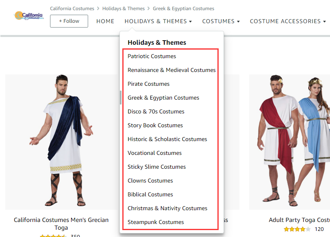Expand the COSTUME ACCESSORIES dropdown

288,21
